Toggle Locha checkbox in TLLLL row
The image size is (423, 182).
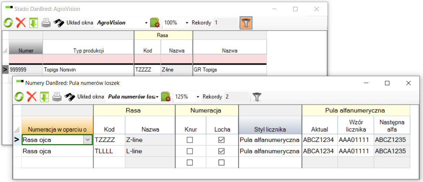[221, 151]
